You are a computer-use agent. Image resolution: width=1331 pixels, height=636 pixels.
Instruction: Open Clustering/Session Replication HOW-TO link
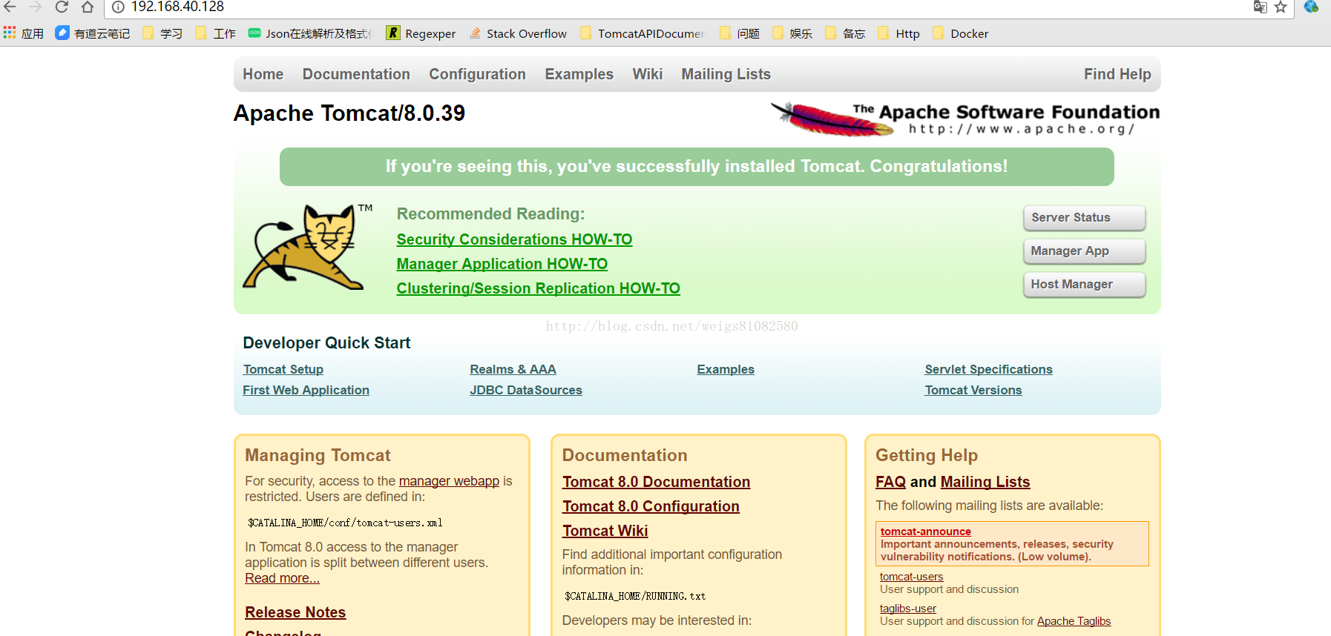tap(539, 288)
